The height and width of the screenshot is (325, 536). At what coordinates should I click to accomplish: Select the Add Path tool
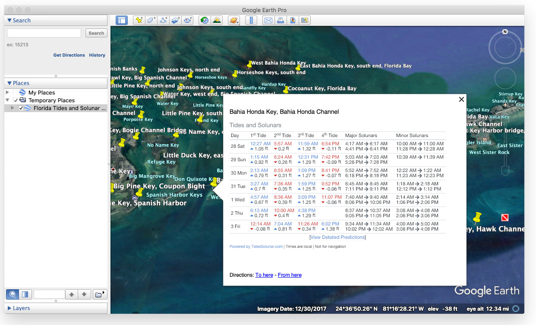point(164,20)
